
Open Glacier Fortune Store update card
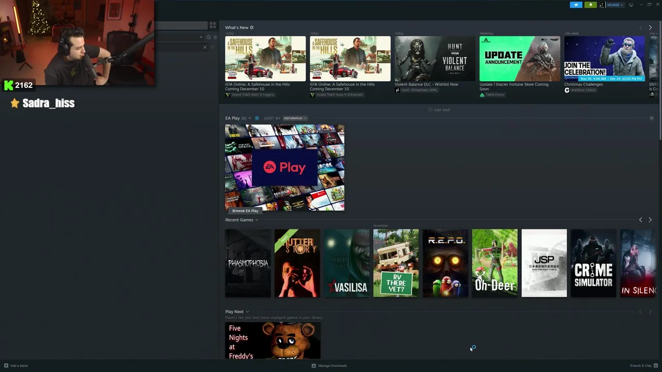click(520, 58)
